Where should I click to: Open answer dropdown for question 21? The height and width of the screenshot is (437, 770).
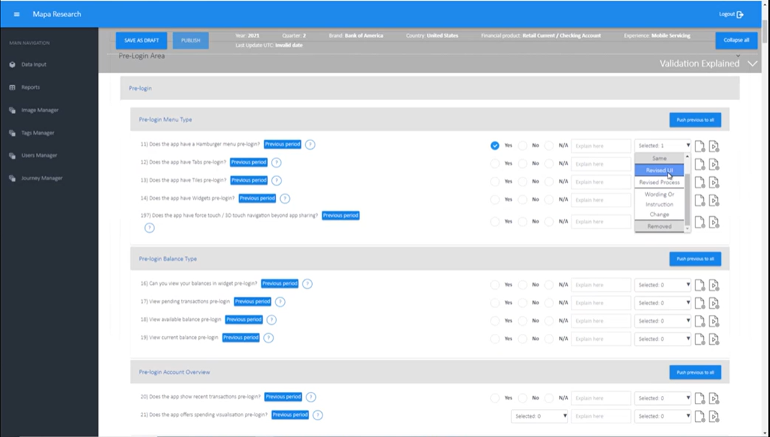[x=539, y=416]
